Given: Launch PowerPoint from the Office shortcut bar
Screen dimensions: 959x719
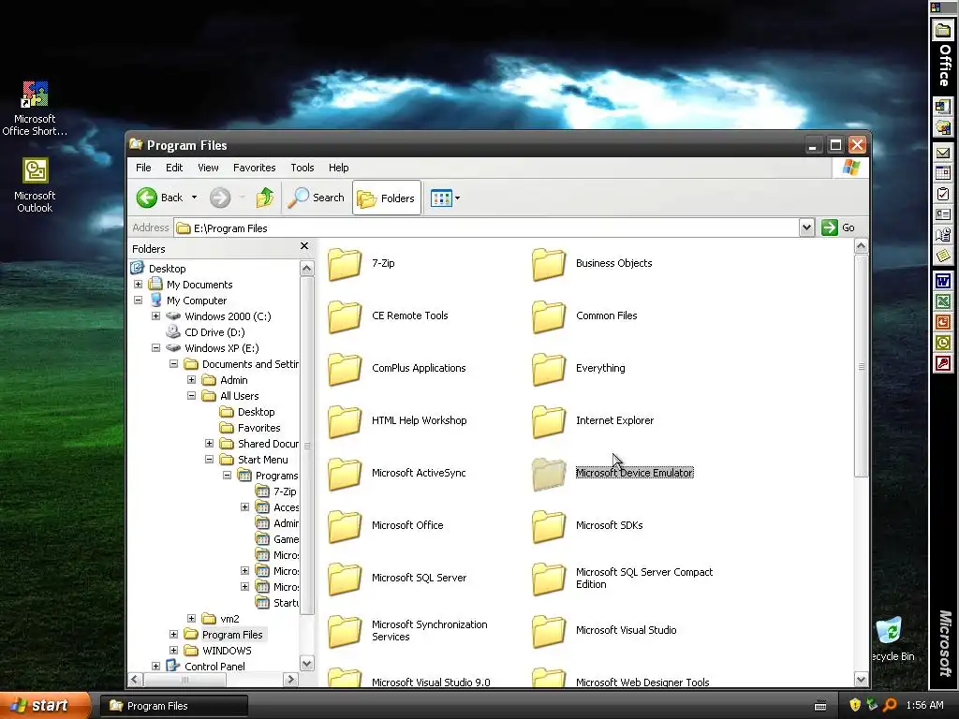Looking at the screenshot, I should 942,322.
